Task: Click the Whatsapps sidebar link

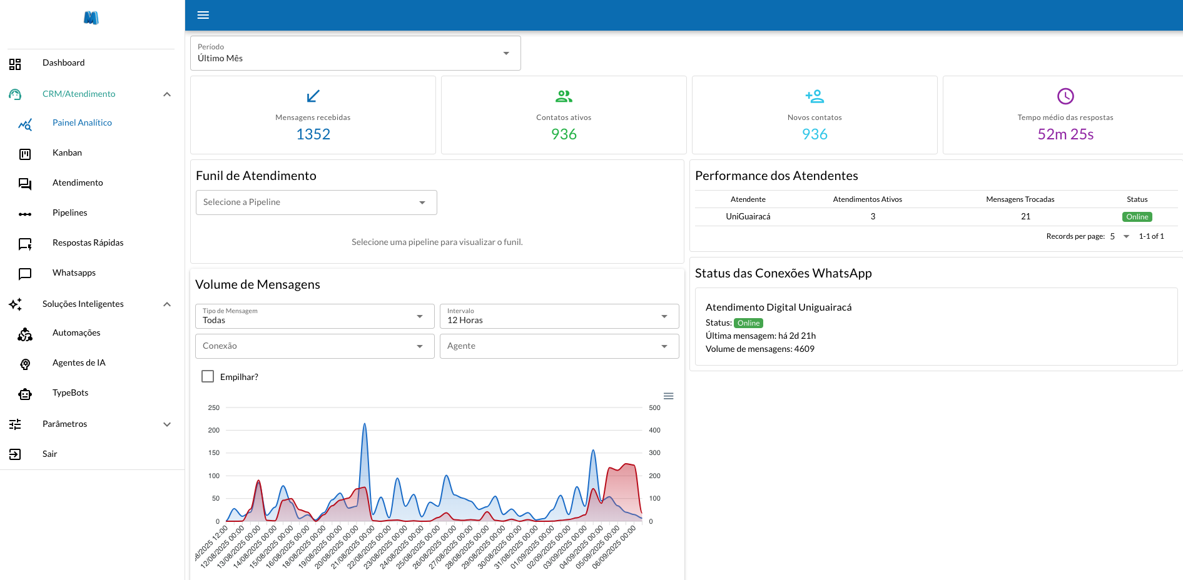Action: [74, 273]
